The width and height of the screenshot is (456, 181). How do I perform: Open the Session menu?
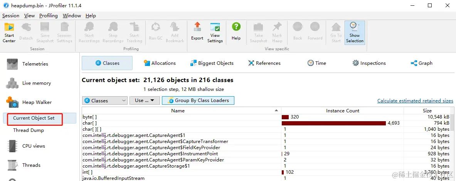(x=11, y=16)
